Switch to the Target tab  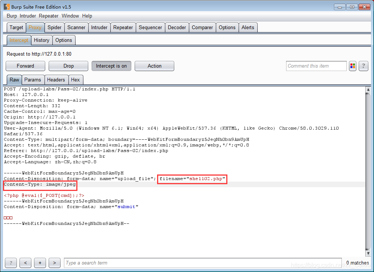pos(16,28)
